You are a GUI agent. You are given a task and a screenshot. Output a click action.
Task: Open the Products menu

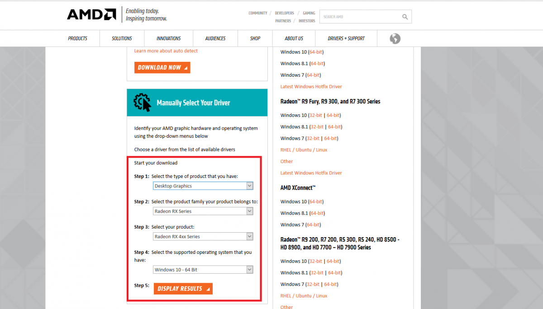[77, 38]
